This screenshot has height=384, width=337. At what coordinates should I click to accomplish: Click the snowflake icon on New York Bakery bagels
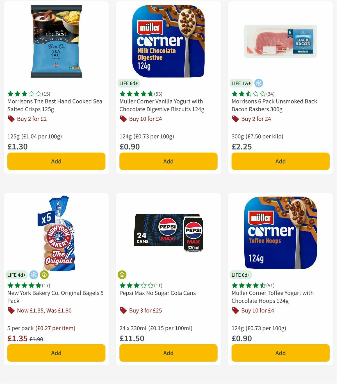34,275
